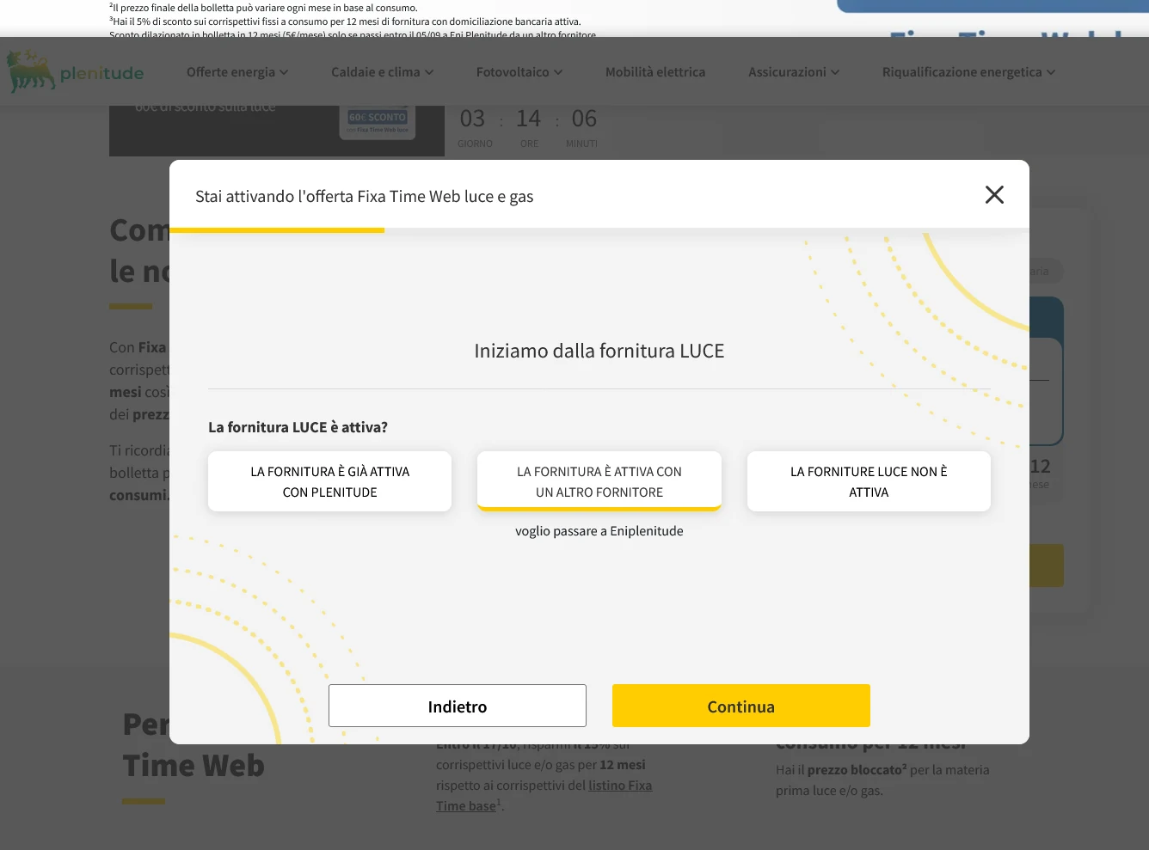Click the countdown '03' GIORNO value

coord(472,119)
